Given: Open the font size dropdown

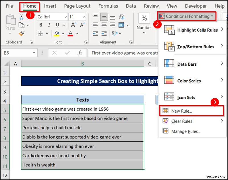Looking at the screenshot, I should click(84, 17).
